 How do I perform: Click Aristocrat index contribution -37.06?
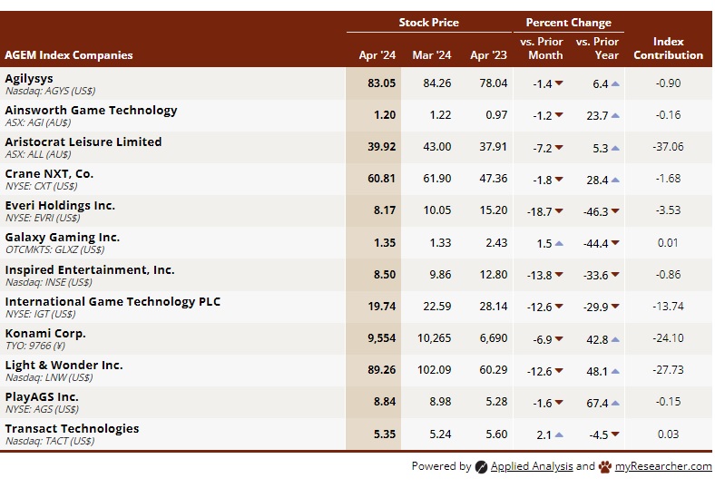(668, 147)
